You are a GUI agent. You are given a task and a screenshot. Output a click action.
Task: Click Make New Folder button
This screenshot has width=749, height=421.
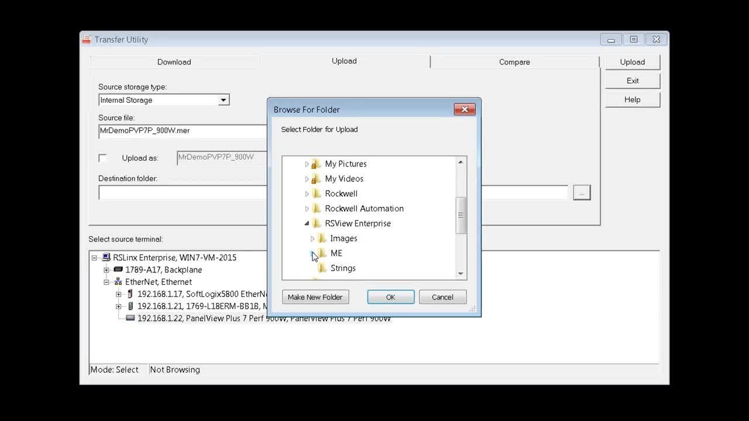(x=315, y=297)
